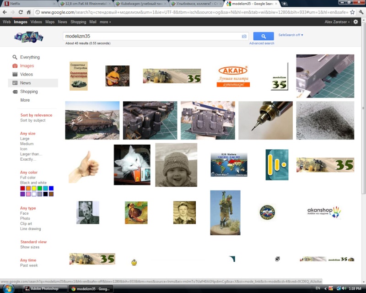Pick the brown color swatch
Screen dimensions: 366x293
51,194
